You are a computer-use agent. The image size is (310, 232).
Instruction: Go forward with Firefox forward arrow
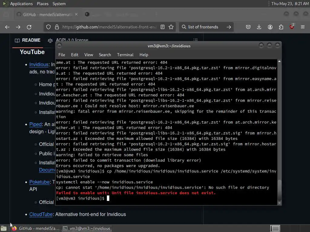coord(18,27)
